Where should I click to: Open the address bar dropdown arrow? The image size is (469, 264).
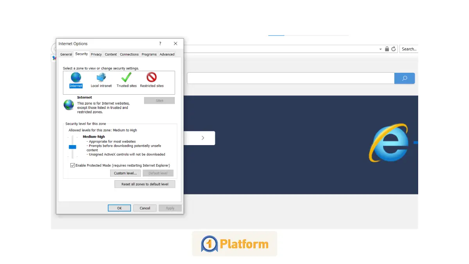380,49
